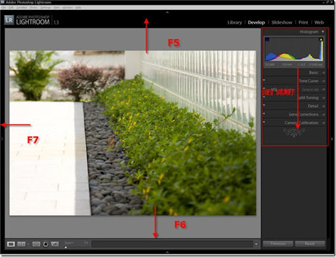
Task: Toggle the Lens Corrections panel switch
Action: 264,114
